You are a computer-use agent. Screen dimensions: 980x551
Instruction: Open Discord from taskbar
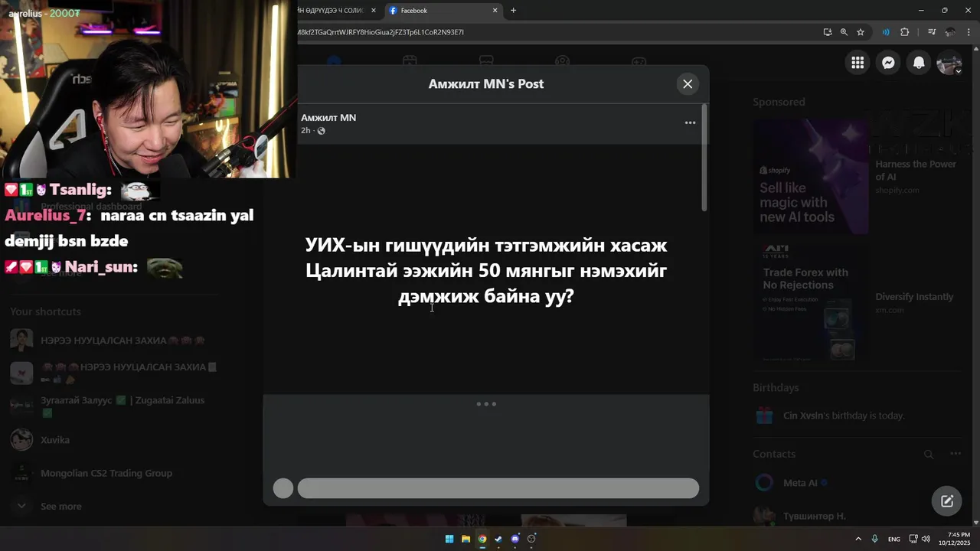tap(515, 539)
